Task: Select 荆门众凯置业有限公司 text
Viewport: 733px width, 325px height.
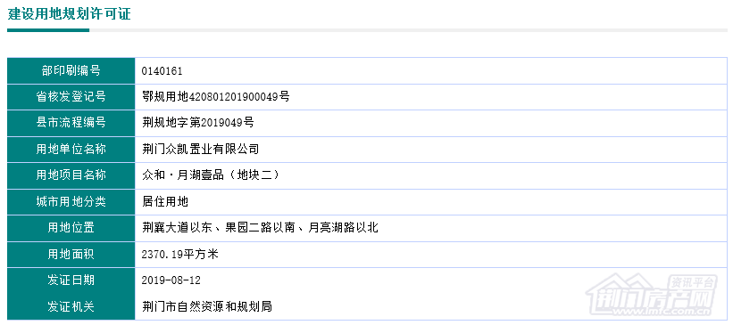Action: click(x=201, y=150)
